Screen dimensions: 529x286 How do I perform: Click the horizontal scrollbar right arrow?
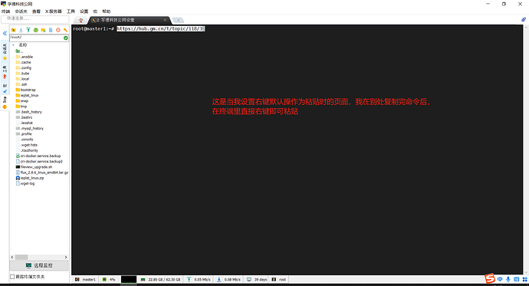tap(66, 257)
